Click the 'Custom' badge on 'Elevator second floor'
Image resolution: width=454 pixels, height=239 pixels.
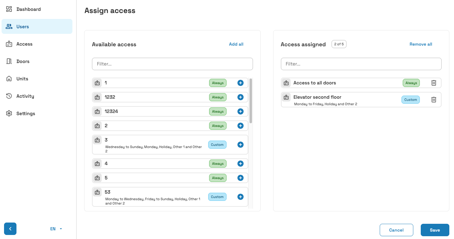coord(410,100)
